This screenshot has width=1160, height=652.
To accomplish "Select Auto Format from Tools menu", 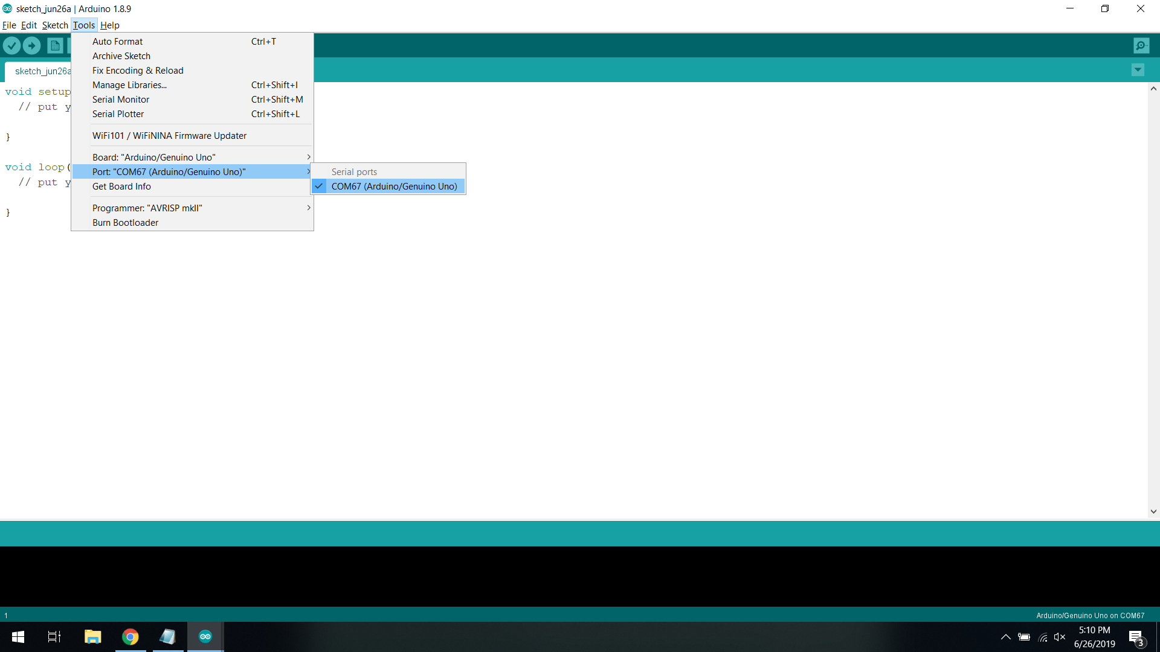I will pyautogui.click(x=117, y=40).
